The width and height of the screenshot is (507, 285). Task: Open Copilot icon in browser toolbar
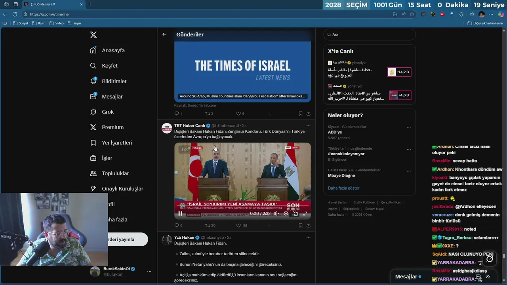click(501, 14)
